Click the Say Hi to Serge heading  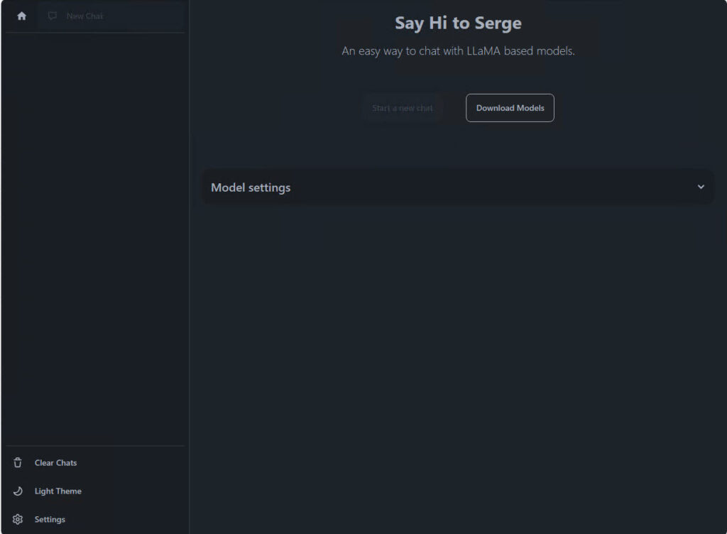tap(458, 23)
